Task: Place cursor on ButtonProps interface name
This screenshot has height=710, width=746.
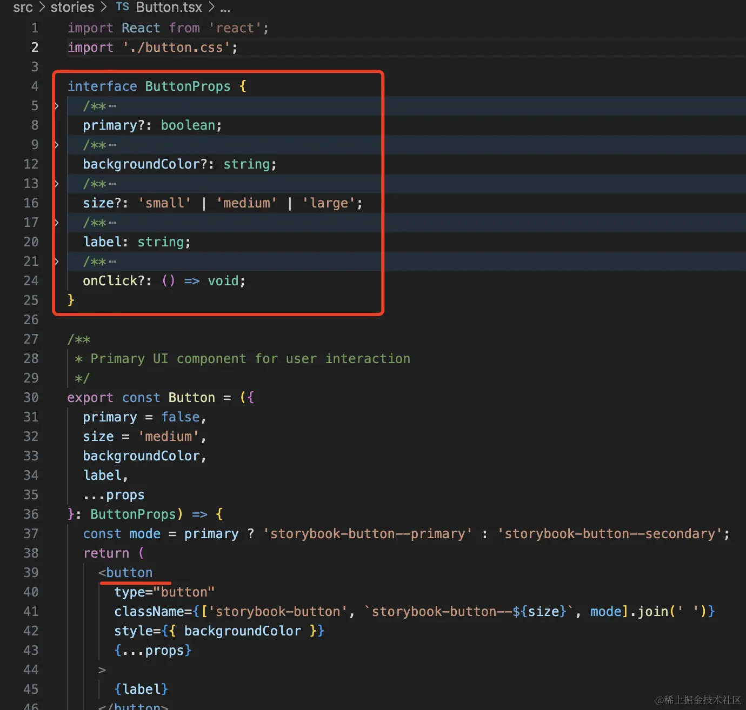Action: (188, 86)
